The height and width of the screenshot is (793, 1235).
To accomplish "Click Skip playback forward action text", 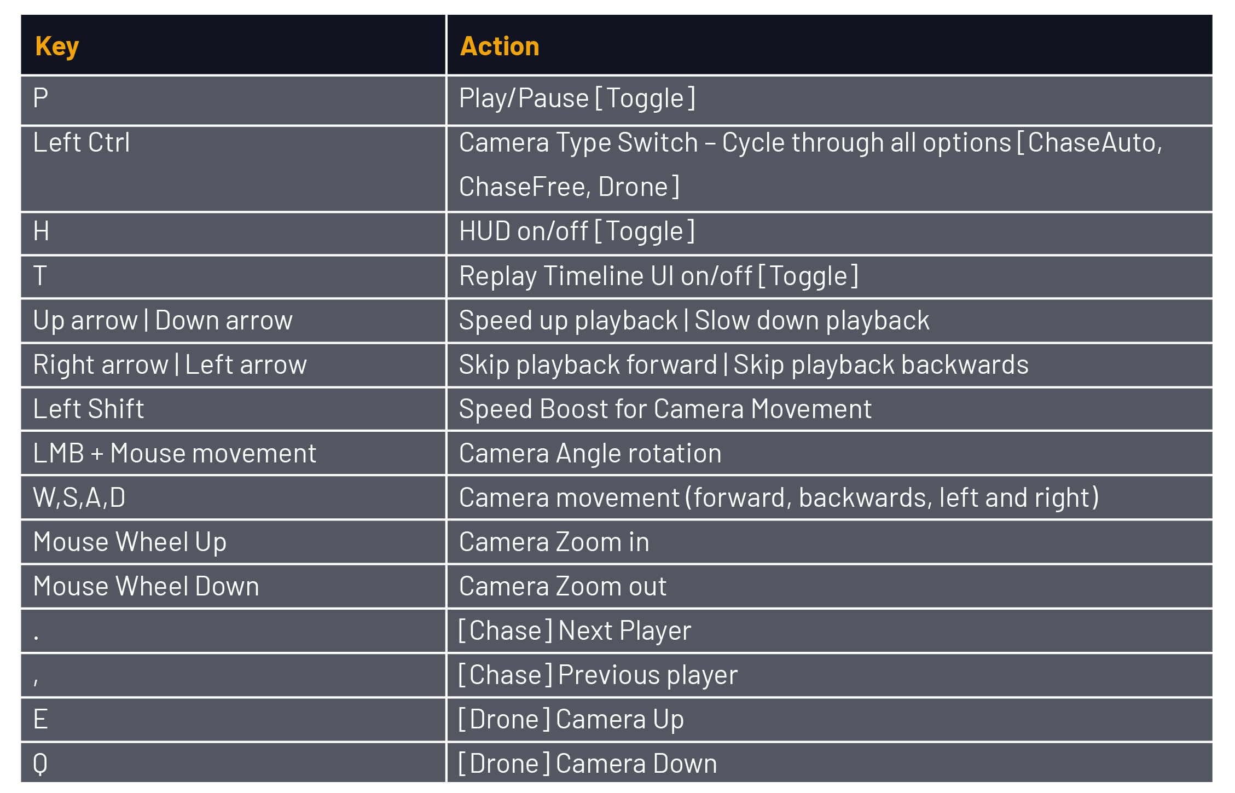I will pos(588,364).
